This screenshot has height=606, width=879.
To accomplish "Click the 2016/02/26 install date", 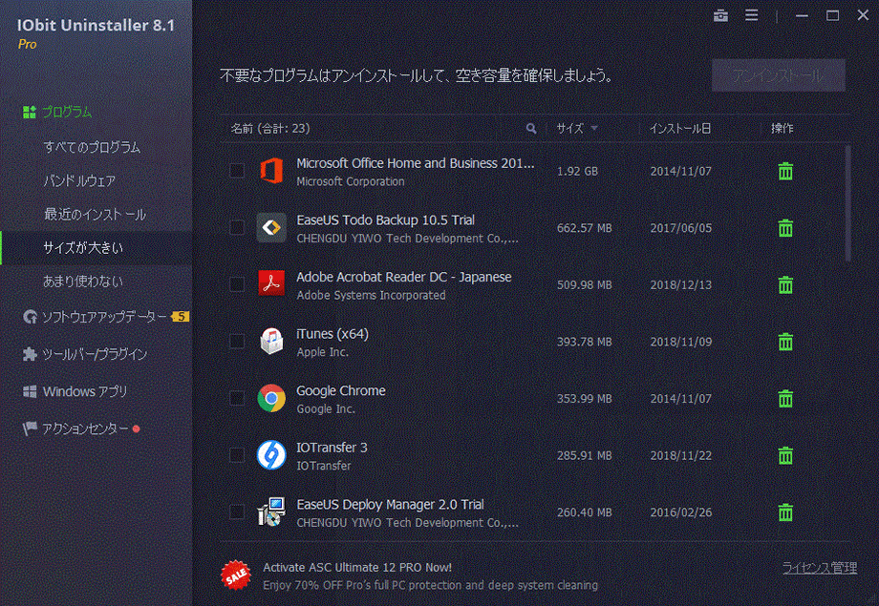I will [680, 512].
